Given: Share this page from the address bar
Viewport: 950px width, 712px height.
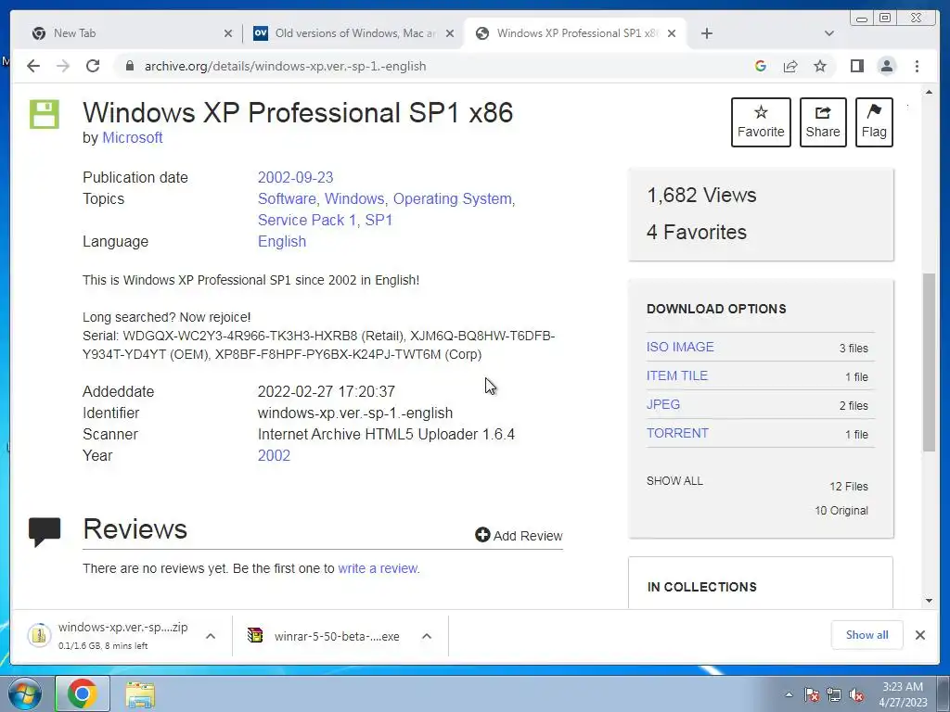Looking at the screenshot, I should (790, 66).
